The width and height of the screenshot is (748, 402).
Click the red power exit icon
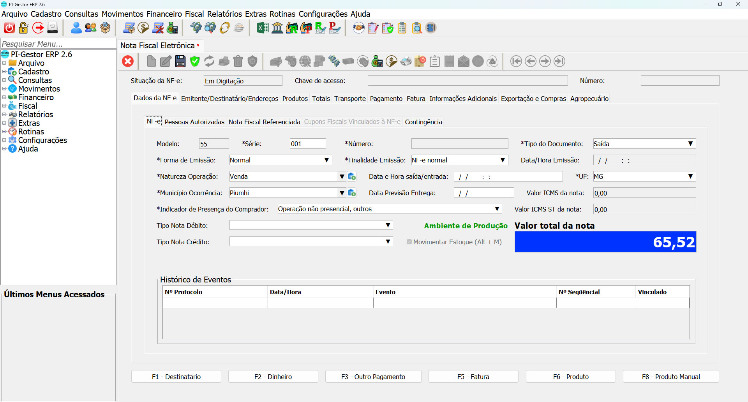[x=9, y=28]
